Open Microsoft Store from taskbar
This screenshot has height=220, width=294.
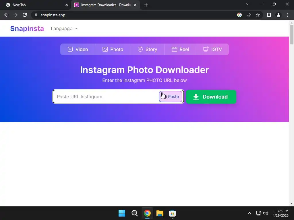pyautogui.click(x=172, y=213)
